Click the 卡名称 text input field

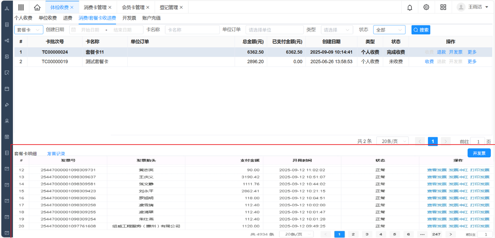pyautogui.click(x=192, y=30)
